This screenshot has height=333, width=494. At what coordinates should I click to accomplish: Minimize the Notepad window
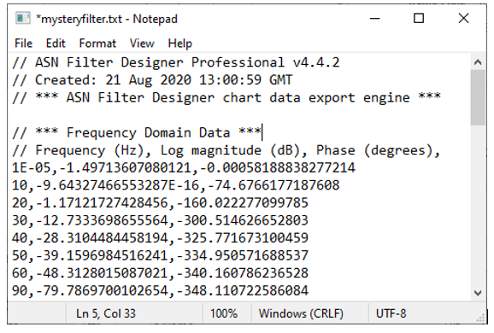375,19
